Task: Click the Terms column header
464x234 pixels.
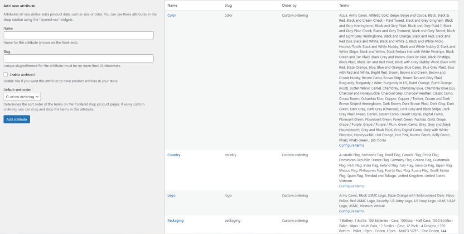Action: pyautogui.click(x=344, y=5)
